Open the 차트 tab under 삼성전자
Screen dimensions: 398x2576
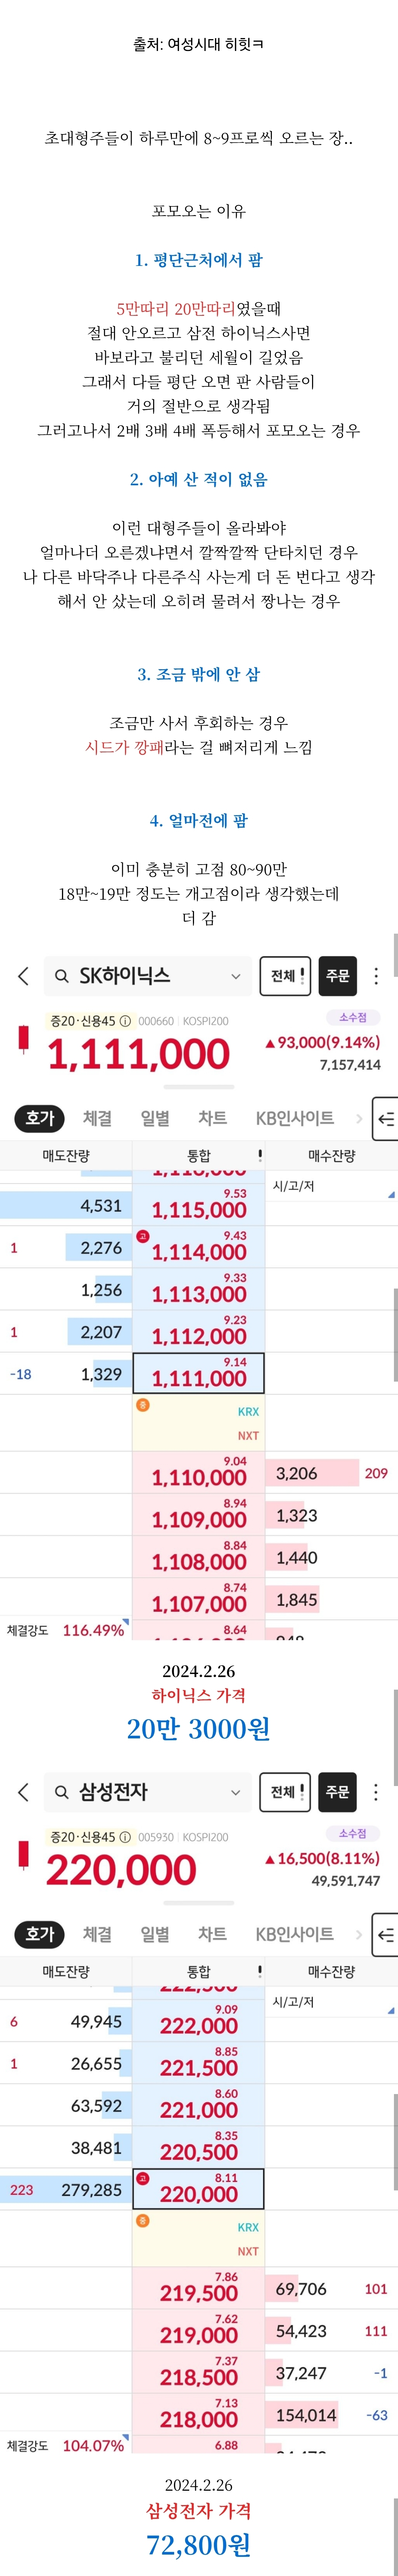click(x=212, y=1934)
